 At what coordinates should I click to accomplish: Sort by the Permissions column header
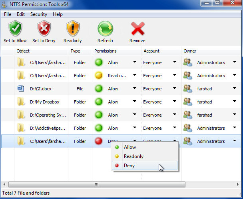[x=117, y=51]
